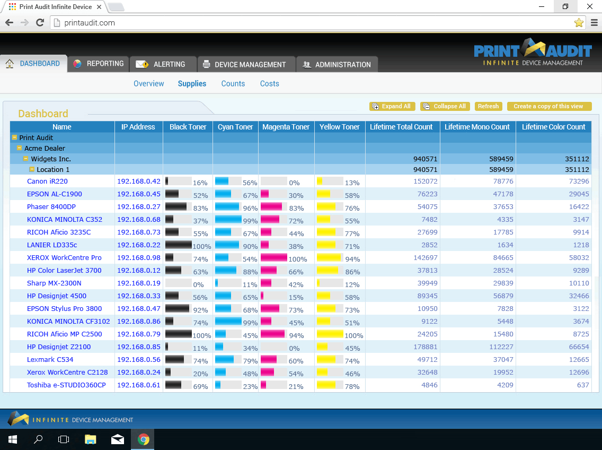
Task: Switch to the Counts tab
Action: (233, 84)
